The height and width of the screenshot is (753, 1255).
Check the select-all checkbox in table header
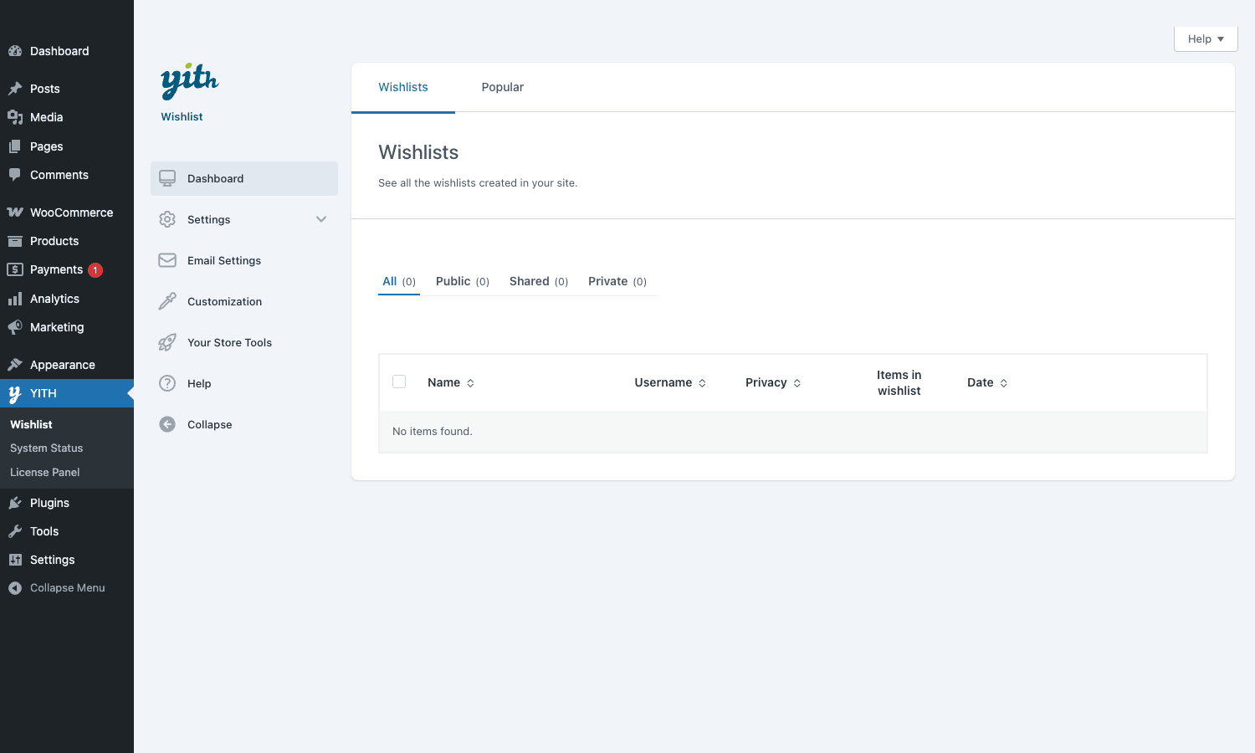pos(399,382)
